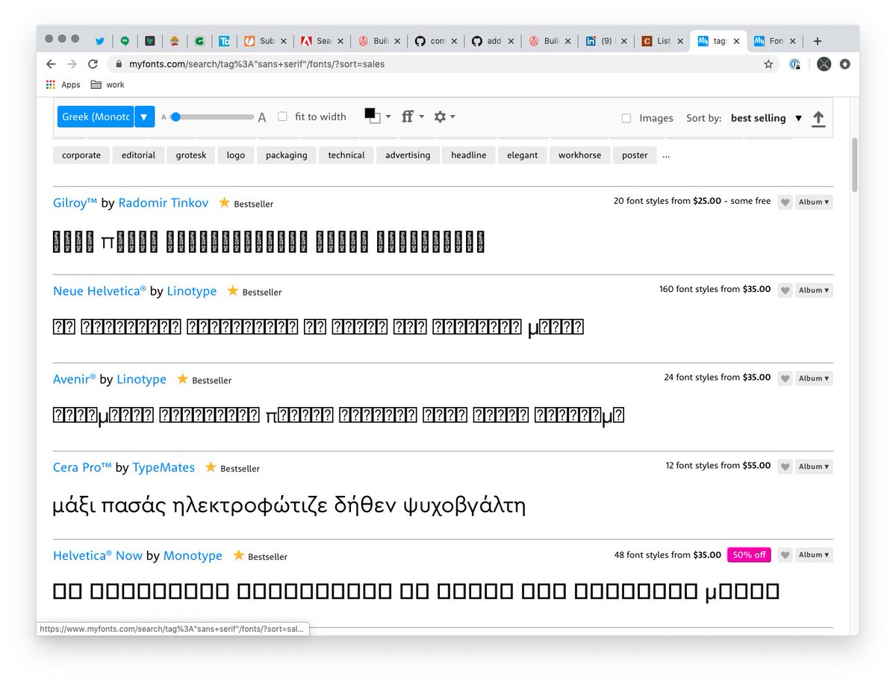Favorite Helvetica Now with heart icon

(785, 555)
